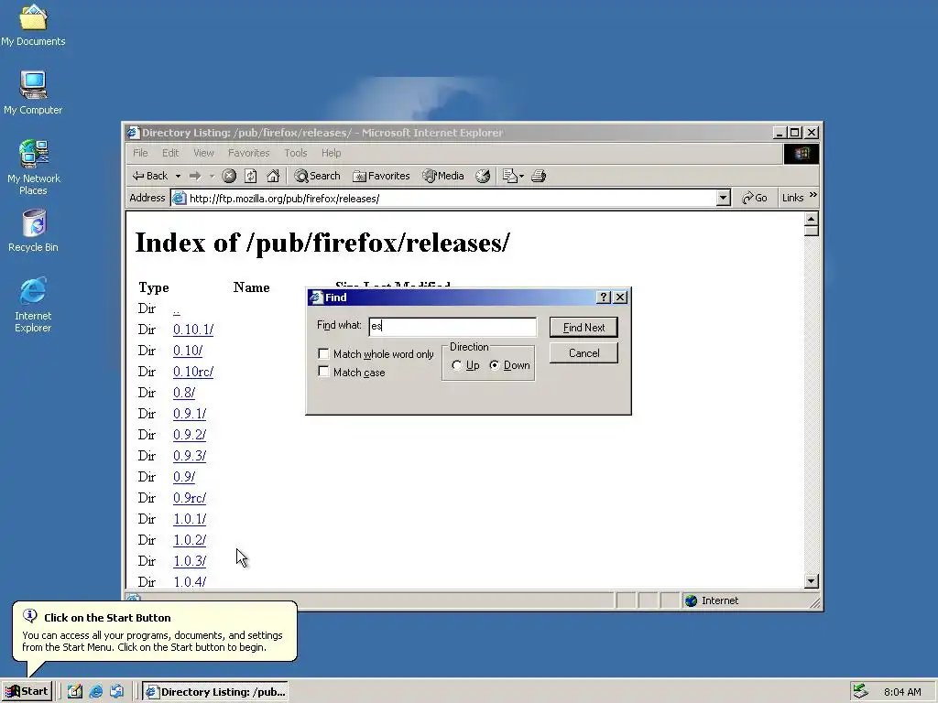Open the 0.10/ directory link
Screen dimensions: 938x703
(188, 351)
